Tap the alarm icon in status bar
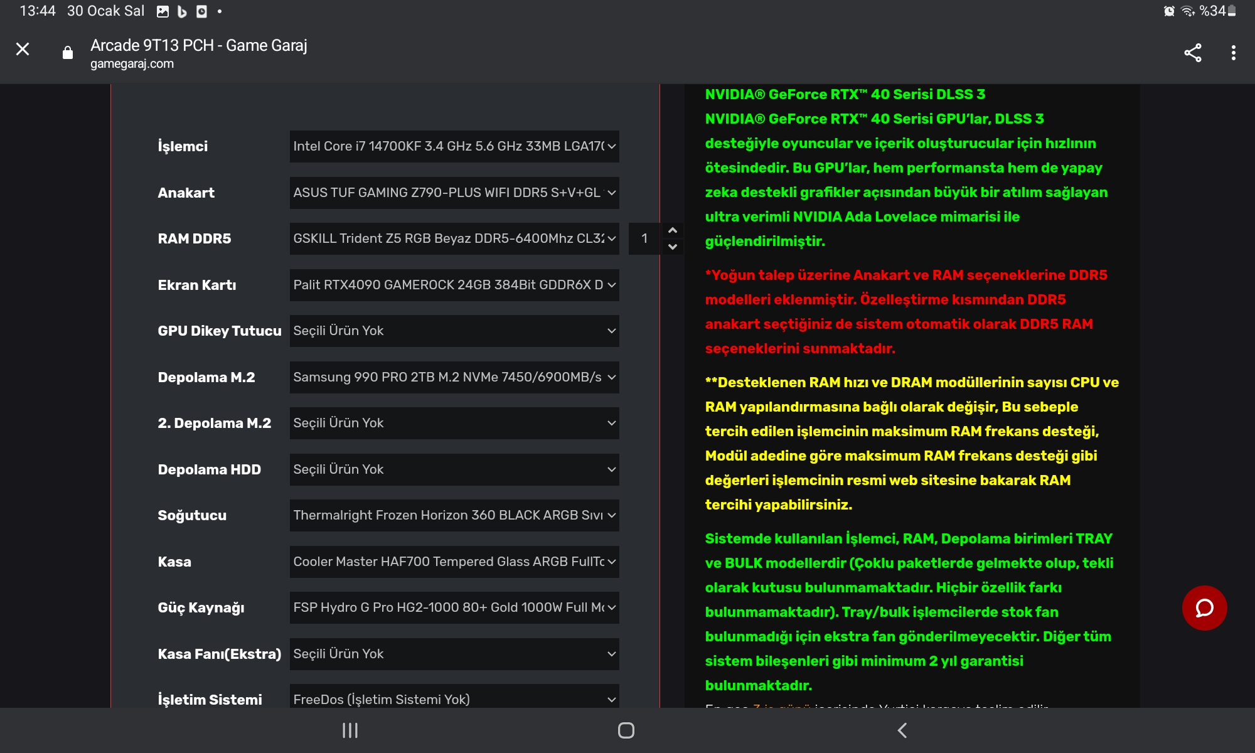Viewport: 1255px width, 753px height. coord(1169,11)
